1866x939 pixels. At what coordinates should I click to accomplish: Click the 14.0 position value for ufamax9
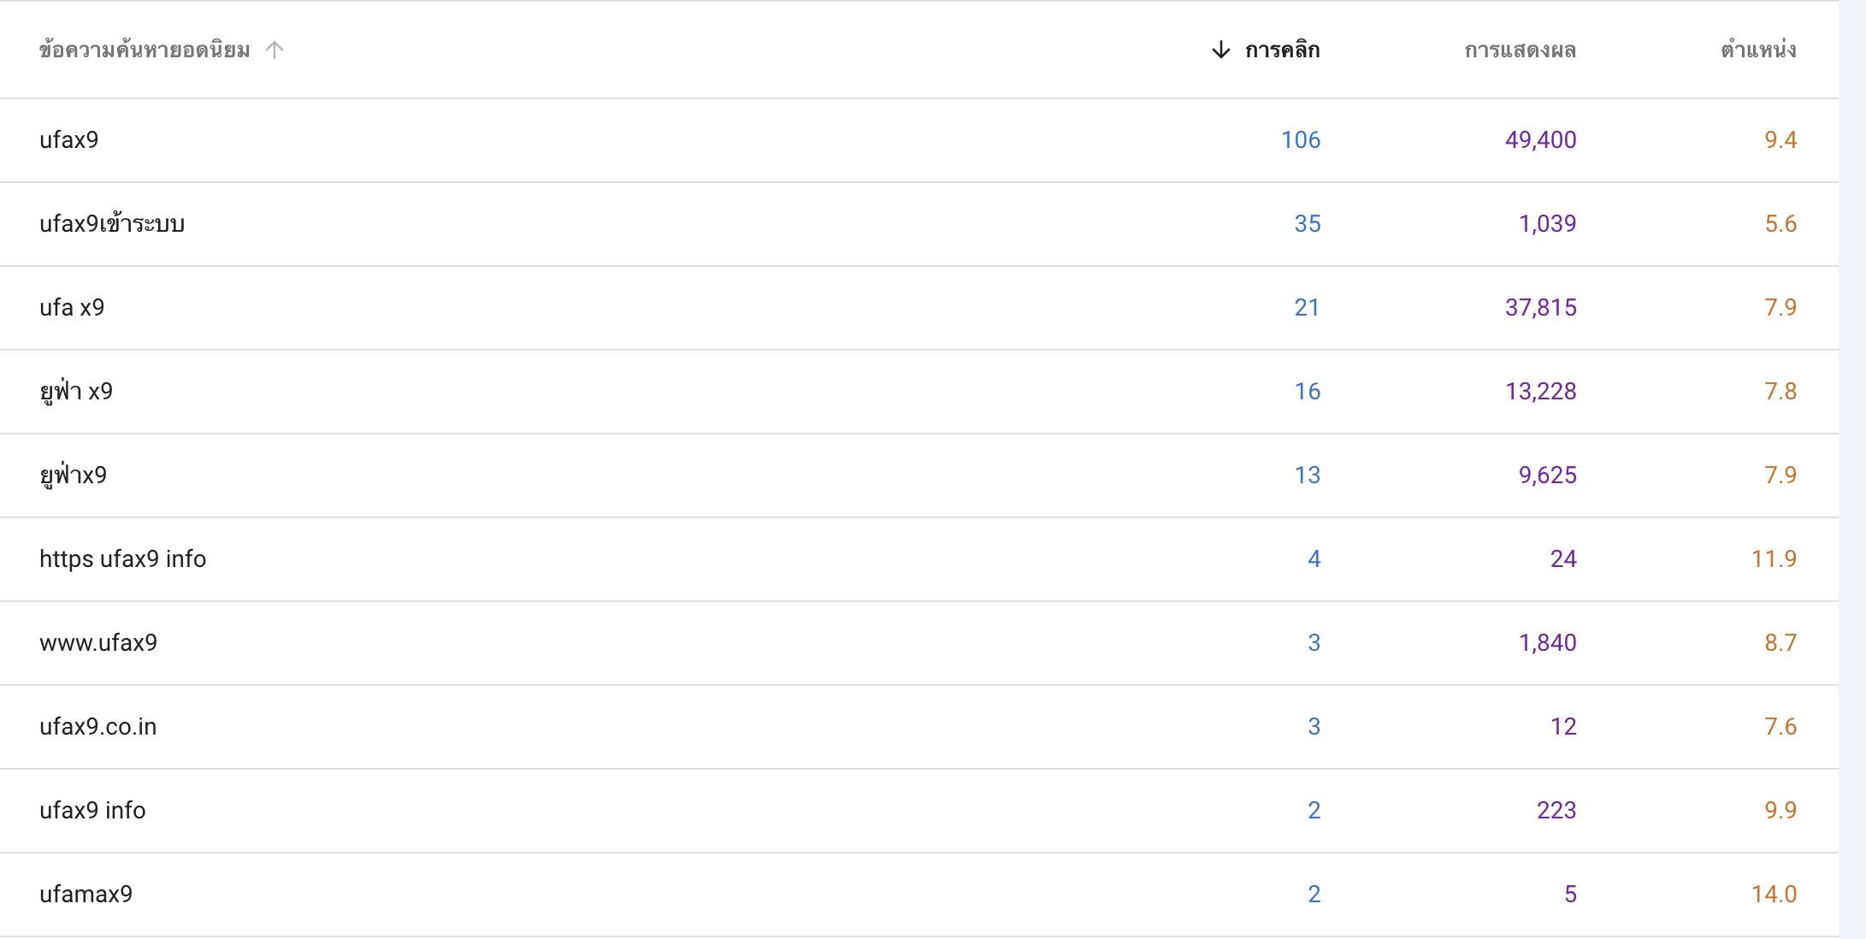[x=1774, y=895]
